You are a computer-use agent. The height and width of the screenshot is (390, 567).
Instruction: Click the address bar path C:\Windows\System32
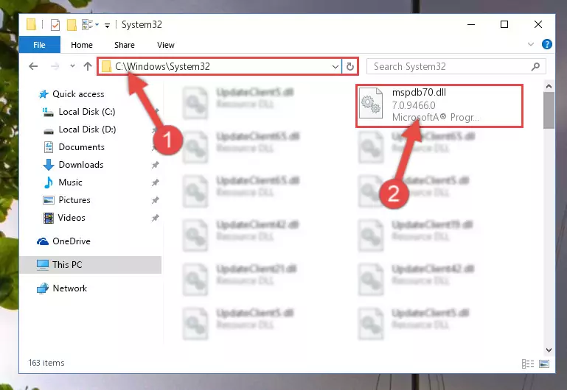162,66
